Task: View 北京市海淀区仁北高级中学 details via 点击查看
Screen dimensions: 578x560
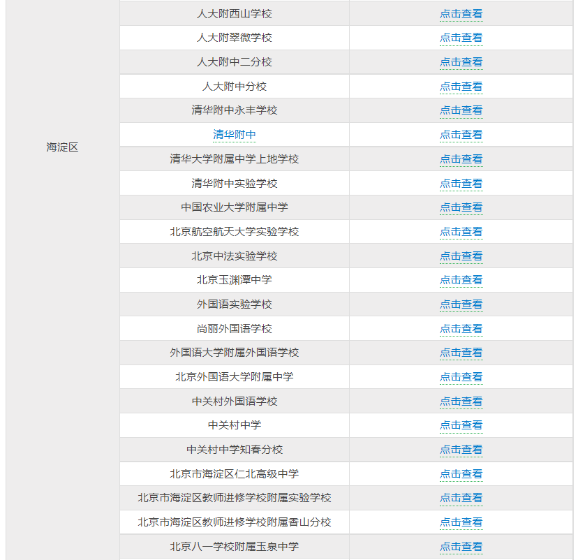Action: point(461,473)
